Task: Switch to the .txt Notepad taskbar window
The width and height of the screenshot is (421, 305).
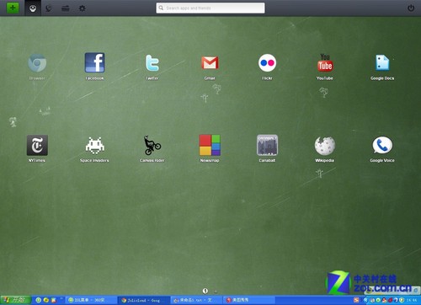Action: [x=195, y=300]
